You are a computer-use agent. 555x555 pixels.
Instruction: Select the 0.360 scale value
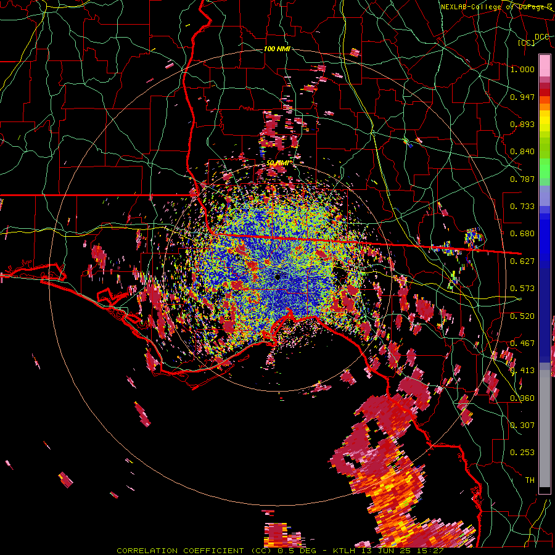click(x=522, y=398)
